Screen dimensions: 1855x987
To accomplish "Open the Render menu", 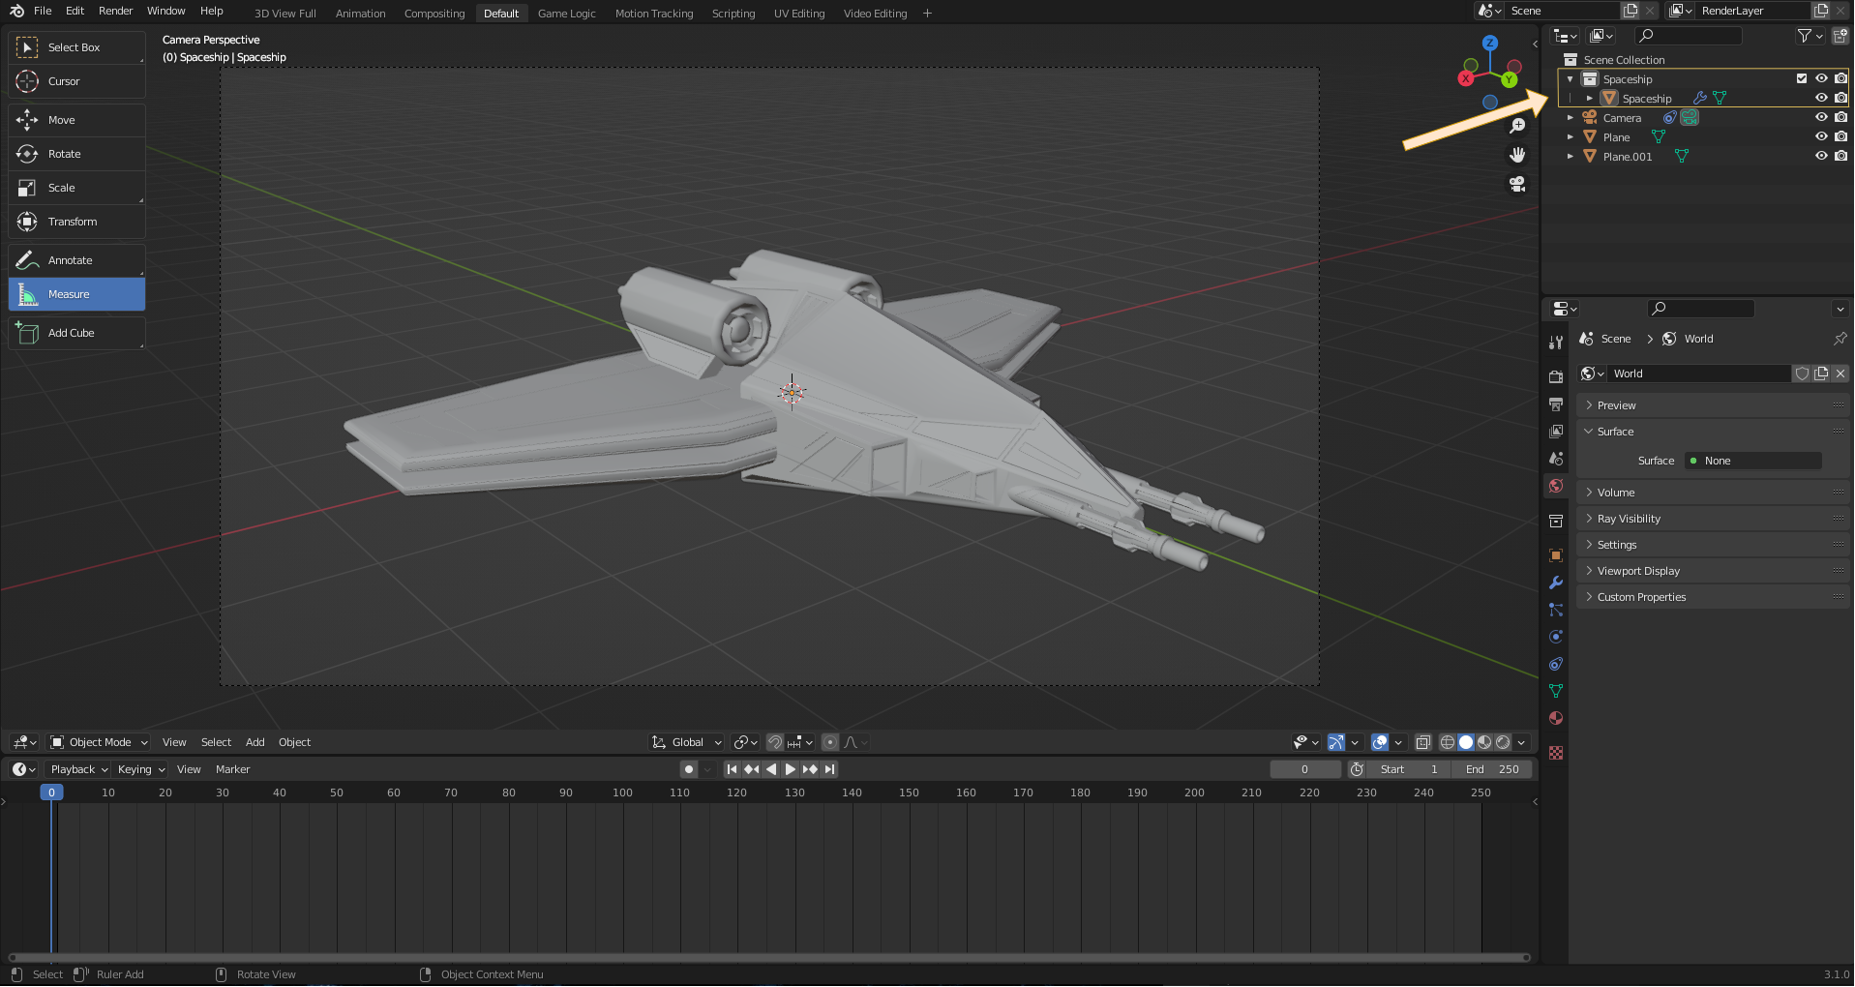I will (115, 11).
